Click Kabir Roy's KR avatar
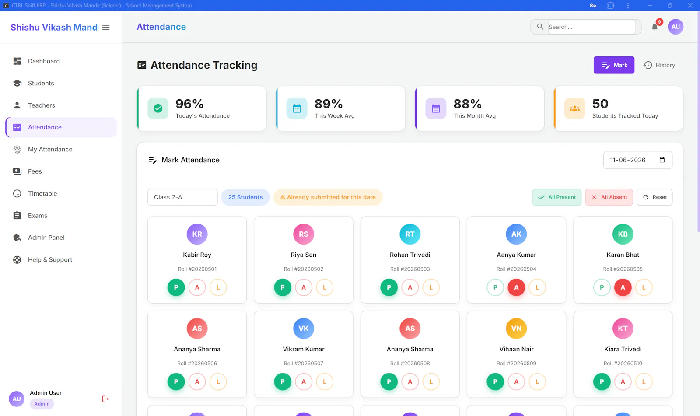Viewport: 700px width, 416px height. (x=197, y=234)
